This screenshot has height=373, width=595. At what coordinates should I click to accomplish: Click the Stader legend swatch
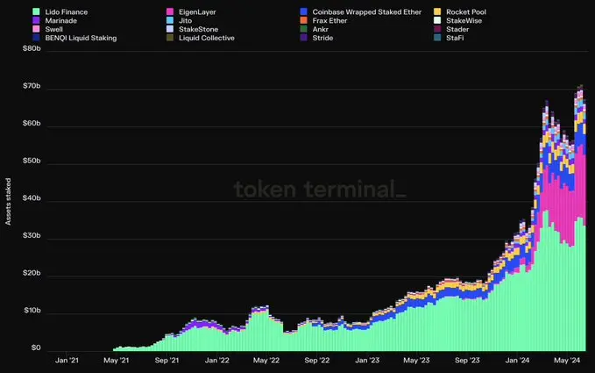pos(437,29)
